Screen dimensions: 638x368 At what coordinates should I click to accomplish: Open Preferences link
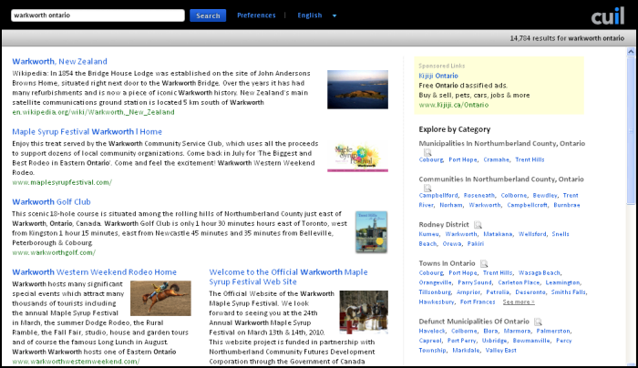point(256,15)
